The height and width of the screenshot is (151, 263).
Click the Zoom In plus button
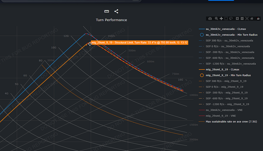237,19
